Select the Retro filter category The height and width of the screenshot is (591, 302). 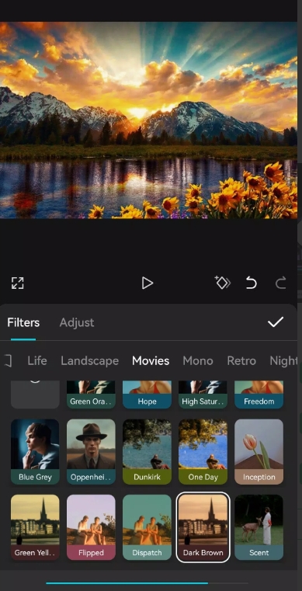coord(241,361)
